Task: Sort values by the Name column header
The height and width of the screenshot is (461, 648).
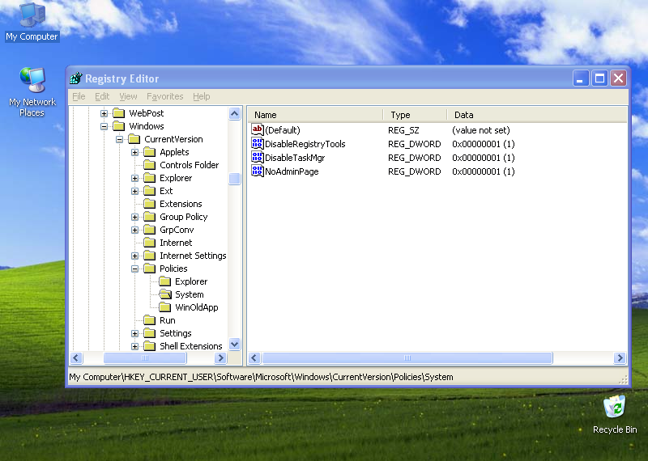Action: point(316,115)
